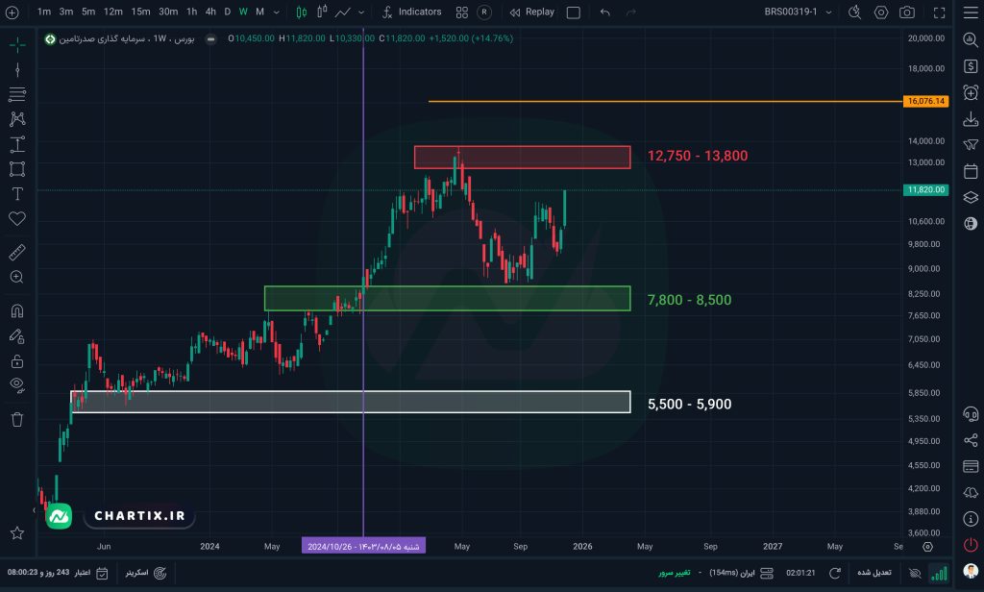
Task: Delete drawings with the trash icon
Action: tap(16, 419)
